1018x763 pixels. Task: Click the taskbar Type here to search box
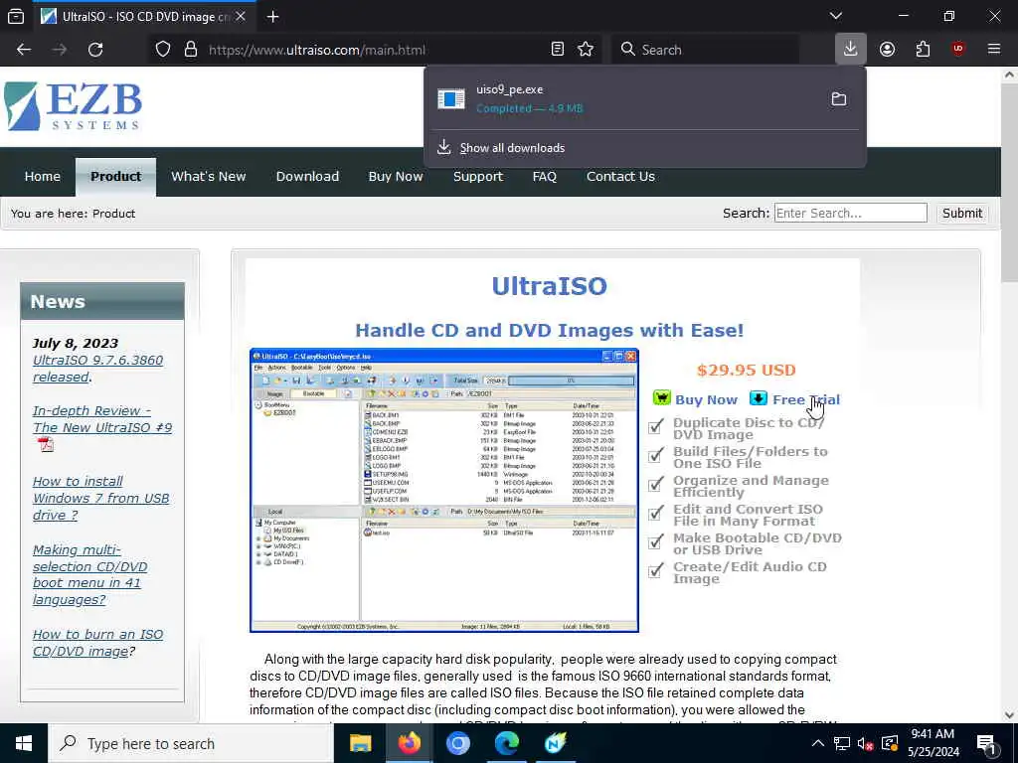(x=190, y=743)
